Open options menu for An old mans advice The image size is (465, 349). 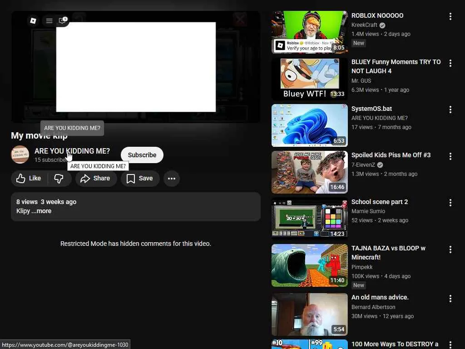(450, 299)
